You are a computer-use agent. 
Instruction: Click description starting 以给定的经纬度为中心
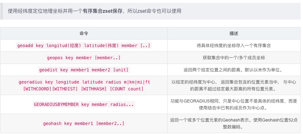point(234,85)
